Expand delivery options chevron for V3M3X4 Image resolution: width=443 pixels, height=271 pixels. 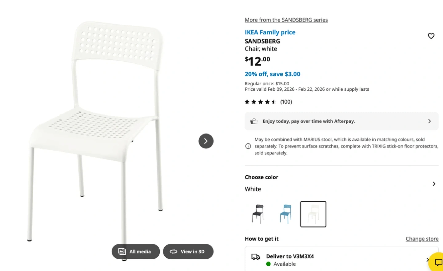(427, 260)
